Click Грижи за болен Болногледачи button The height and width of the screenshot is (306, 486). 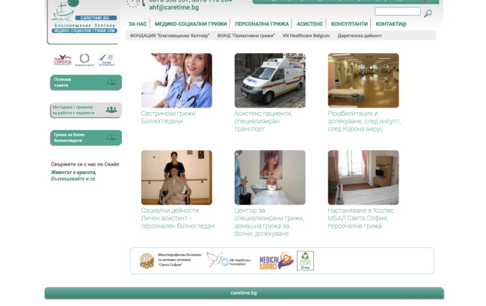coord(86,137)
